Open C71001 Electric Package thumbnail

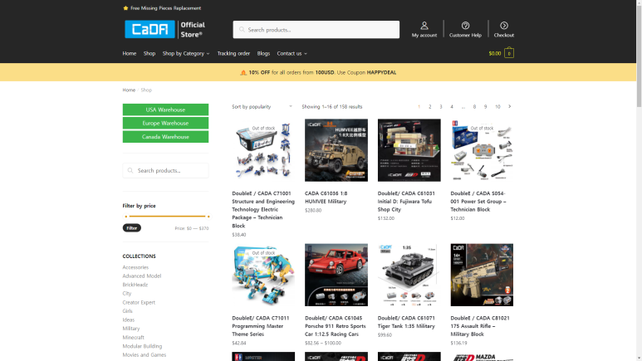click(x=263, y=150)
